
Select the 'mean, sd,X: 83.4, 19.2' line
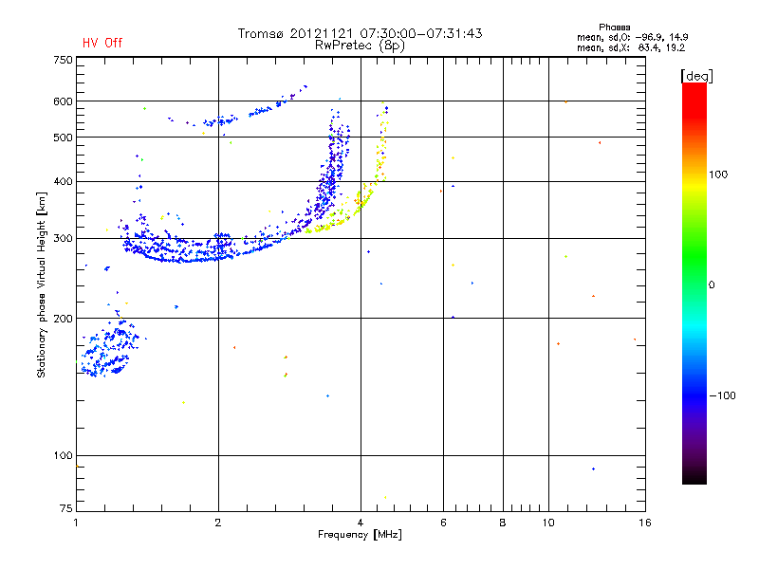pos(631,47)
